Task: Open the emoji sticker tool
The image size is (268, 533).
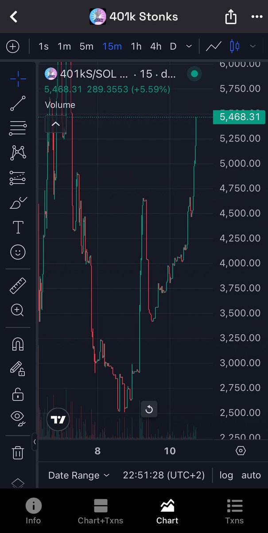Action: coord(18,252)
